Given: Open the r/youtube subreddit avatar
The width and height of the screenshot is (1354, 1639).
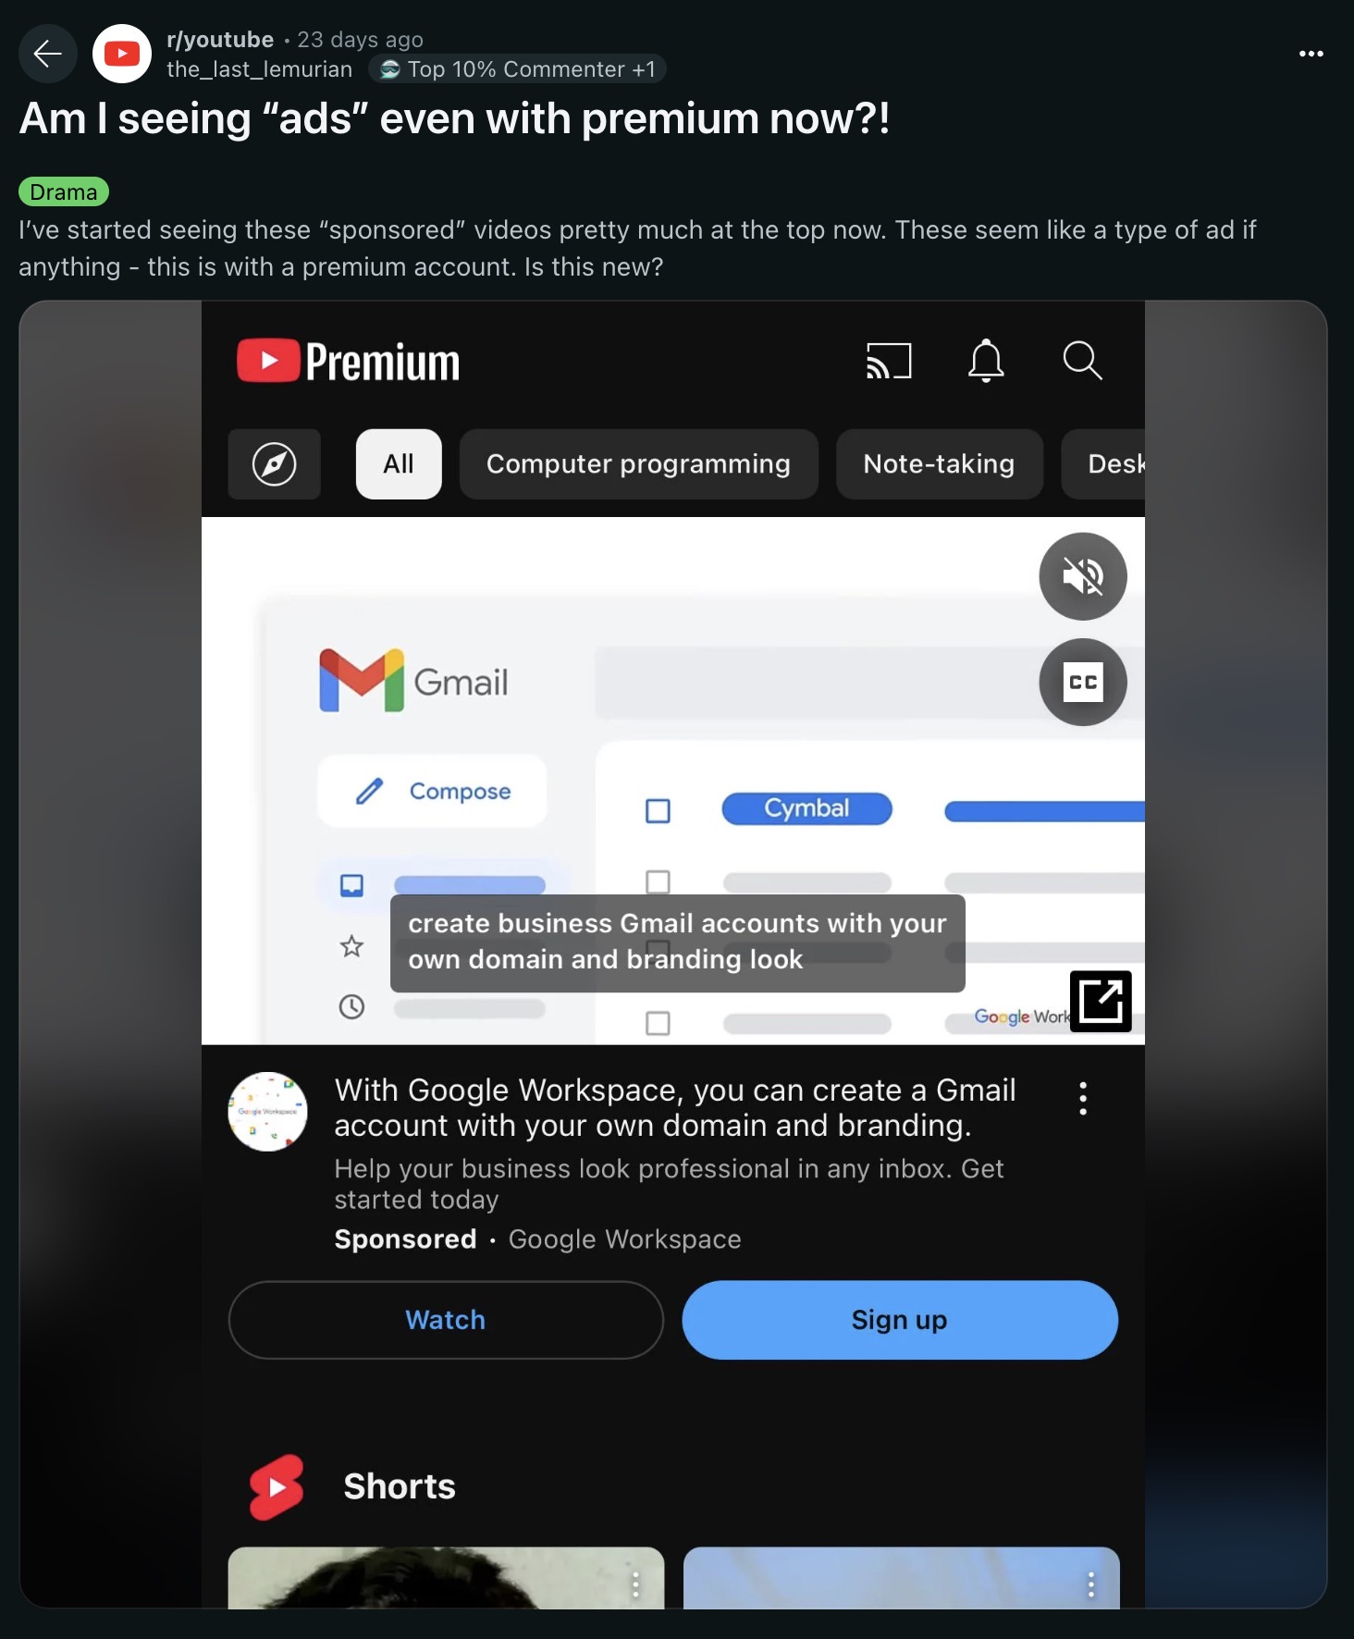Looking at the screenshot, I should (122, 54).
